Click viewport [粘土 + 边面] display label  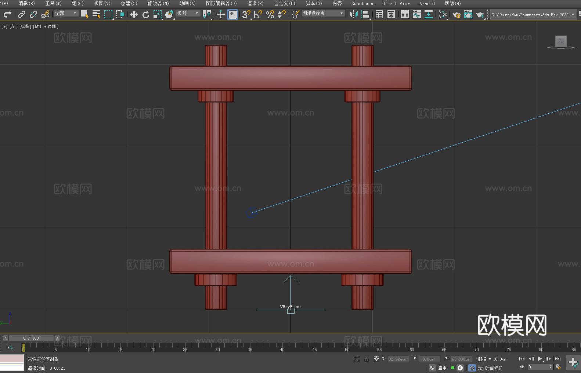[46, 26]
